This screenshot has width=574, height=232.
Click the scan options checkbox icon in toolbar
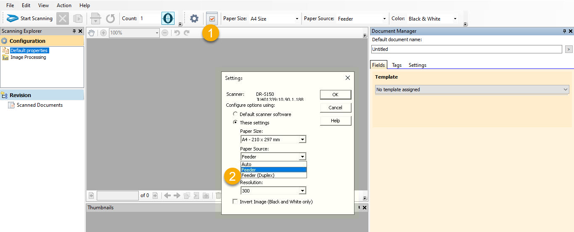click(x=212, y=18)
